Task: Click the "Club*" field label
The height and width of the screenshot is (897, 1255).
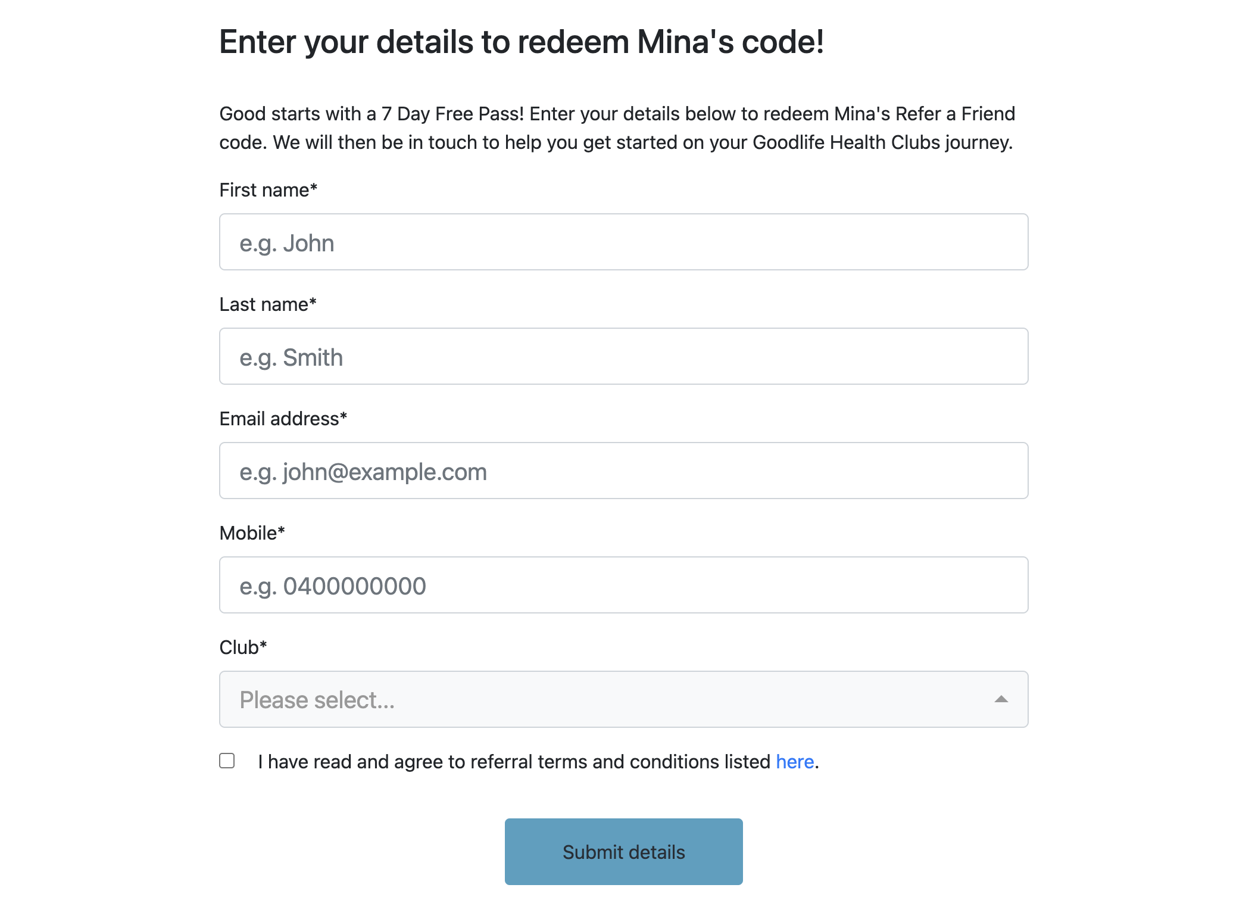Action: point(243,647)
